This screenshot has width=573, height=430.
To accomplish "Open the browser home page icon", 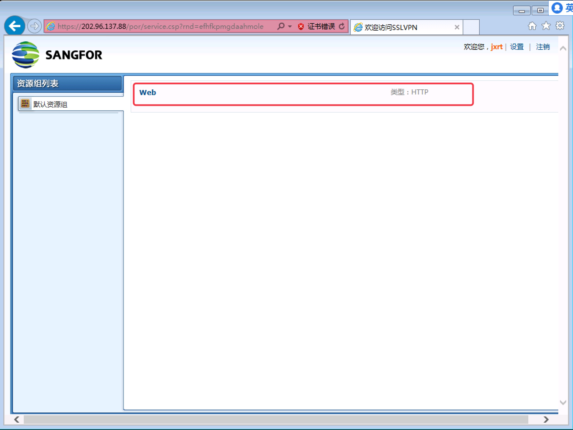I will (x=532, y=26).
